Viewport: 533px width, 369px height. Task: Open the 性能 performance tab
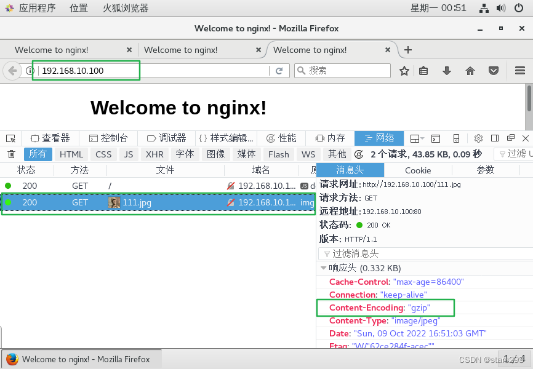tap(281, 138)
